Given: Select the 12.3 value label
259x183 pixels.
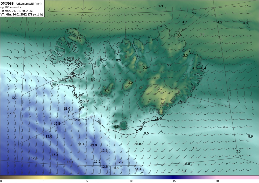Looking at the screenshot, I should pos(11,113).
